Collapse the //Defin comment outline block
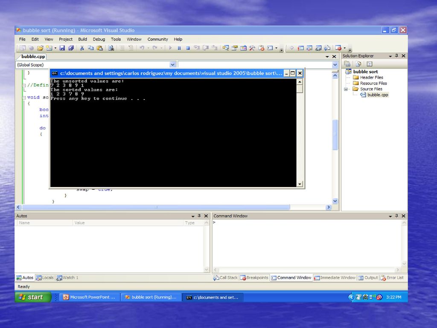Screen dimensions: 437x328 pyautogui.click(x=24, y=85)
